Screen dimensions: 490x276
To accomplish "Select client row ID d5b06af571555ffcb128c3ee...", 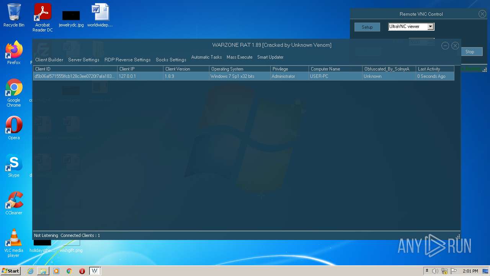I will [75, 76].
